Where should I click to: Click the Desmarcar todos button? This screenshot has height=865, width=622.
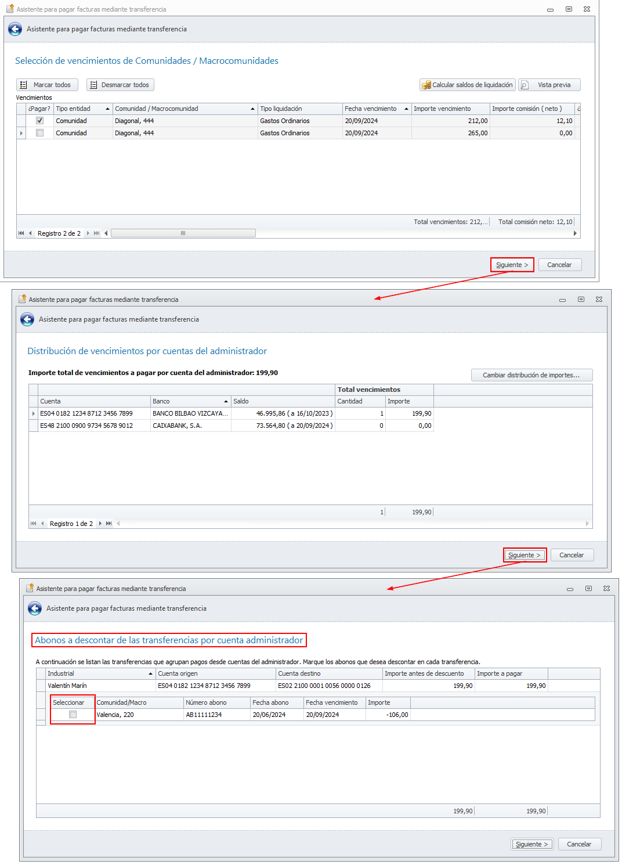click(120, 85)
